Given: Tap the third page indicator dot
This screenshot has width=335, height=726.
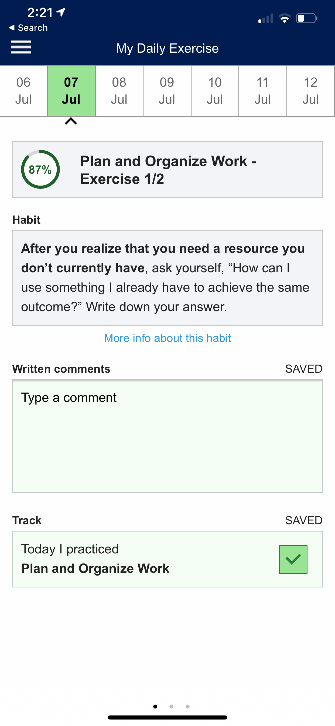Looking at the screenshot, I should point(188,706).
